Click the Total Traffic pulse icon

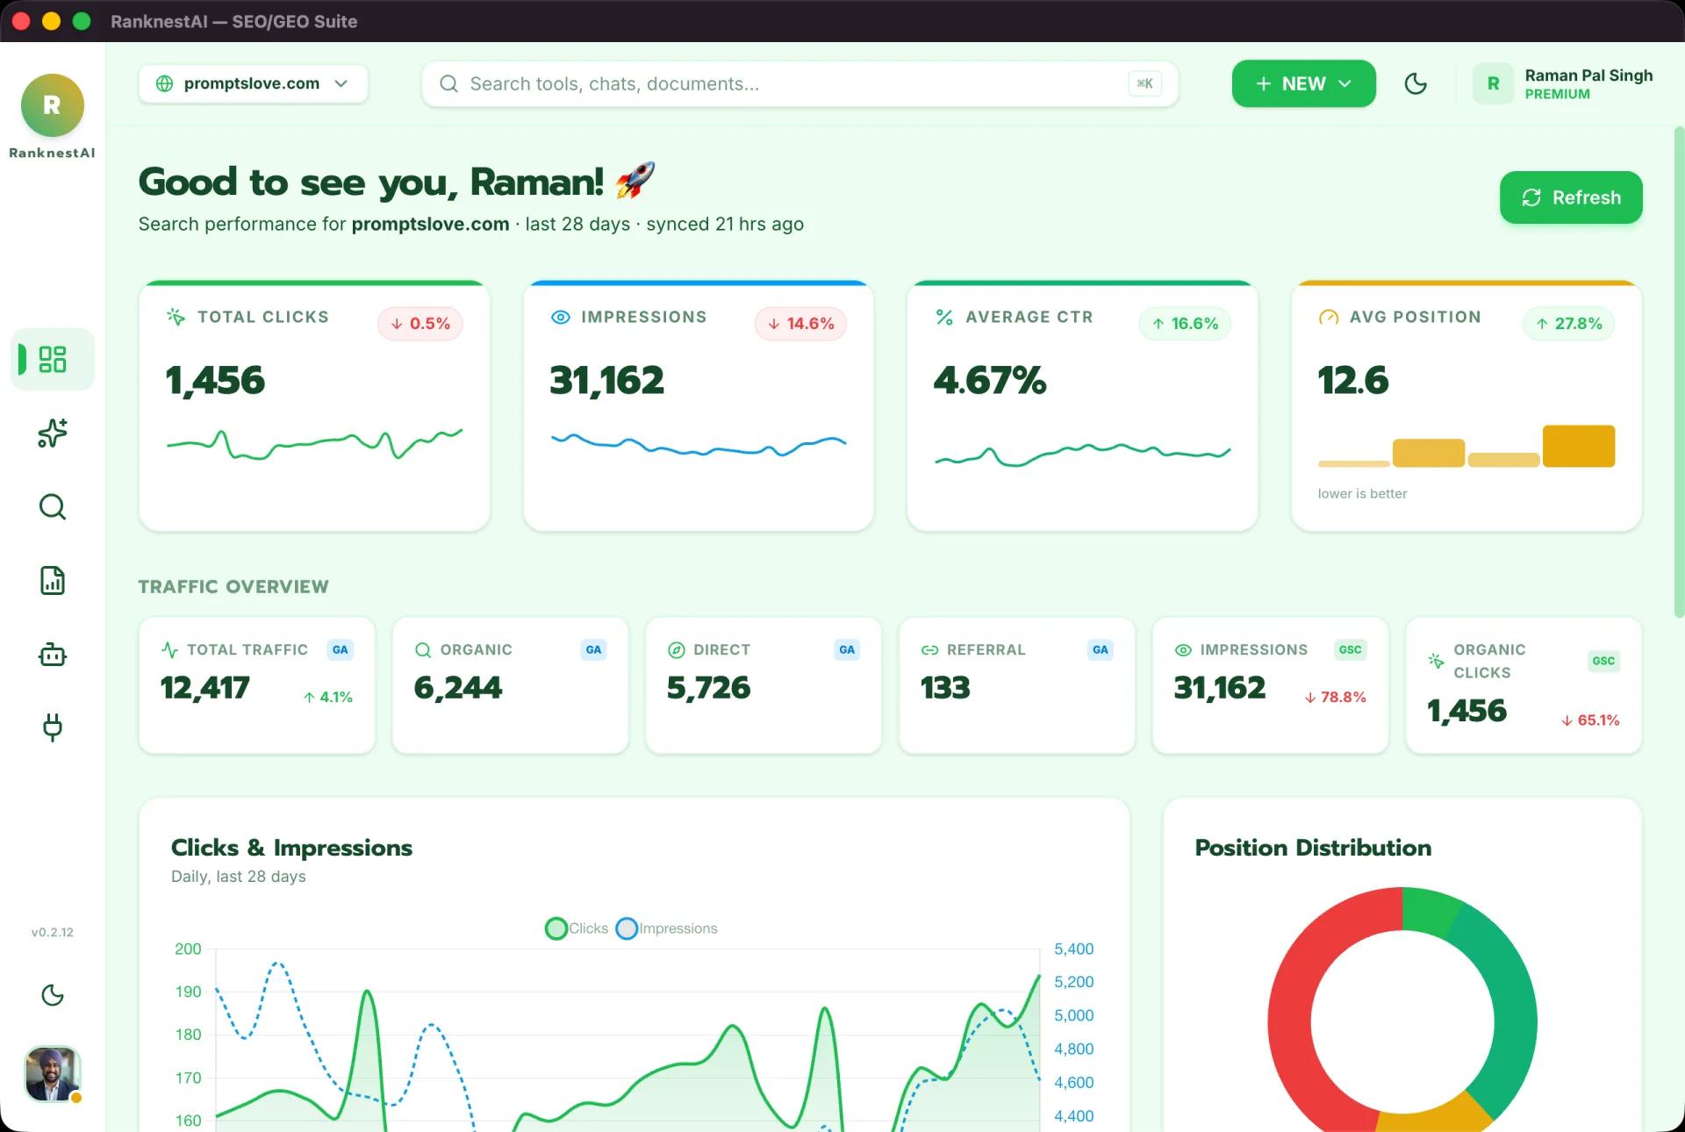click(x=169, y=649)
